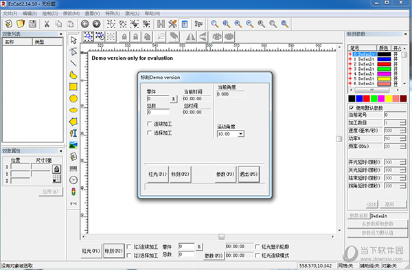
Task: Select the barcode tool
Action: click(73, 168)
